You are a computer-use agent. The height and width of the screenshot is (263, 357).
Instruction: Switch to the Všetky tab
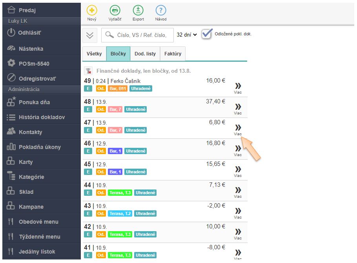coord(94,54)
